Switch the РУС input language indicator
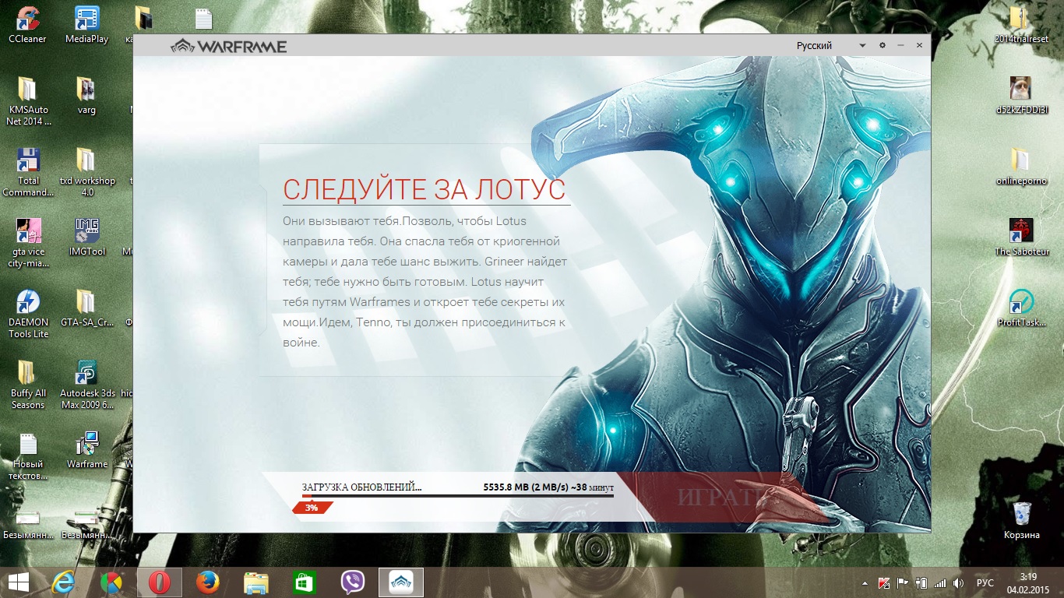 tap(985, 582)
